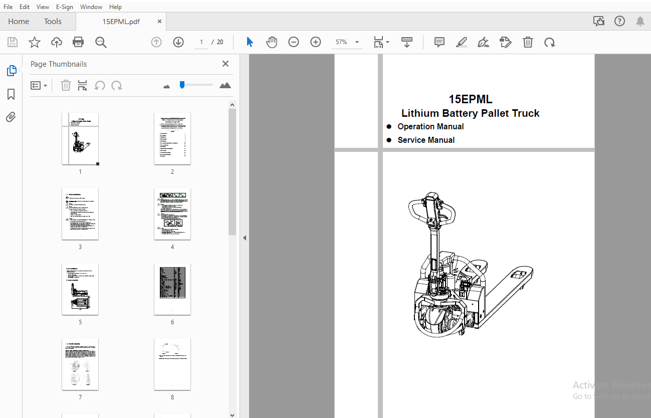Open the find text search tool
Image resolution: width=651 pixels, height=418 pixels.
[x=101, y=42]
